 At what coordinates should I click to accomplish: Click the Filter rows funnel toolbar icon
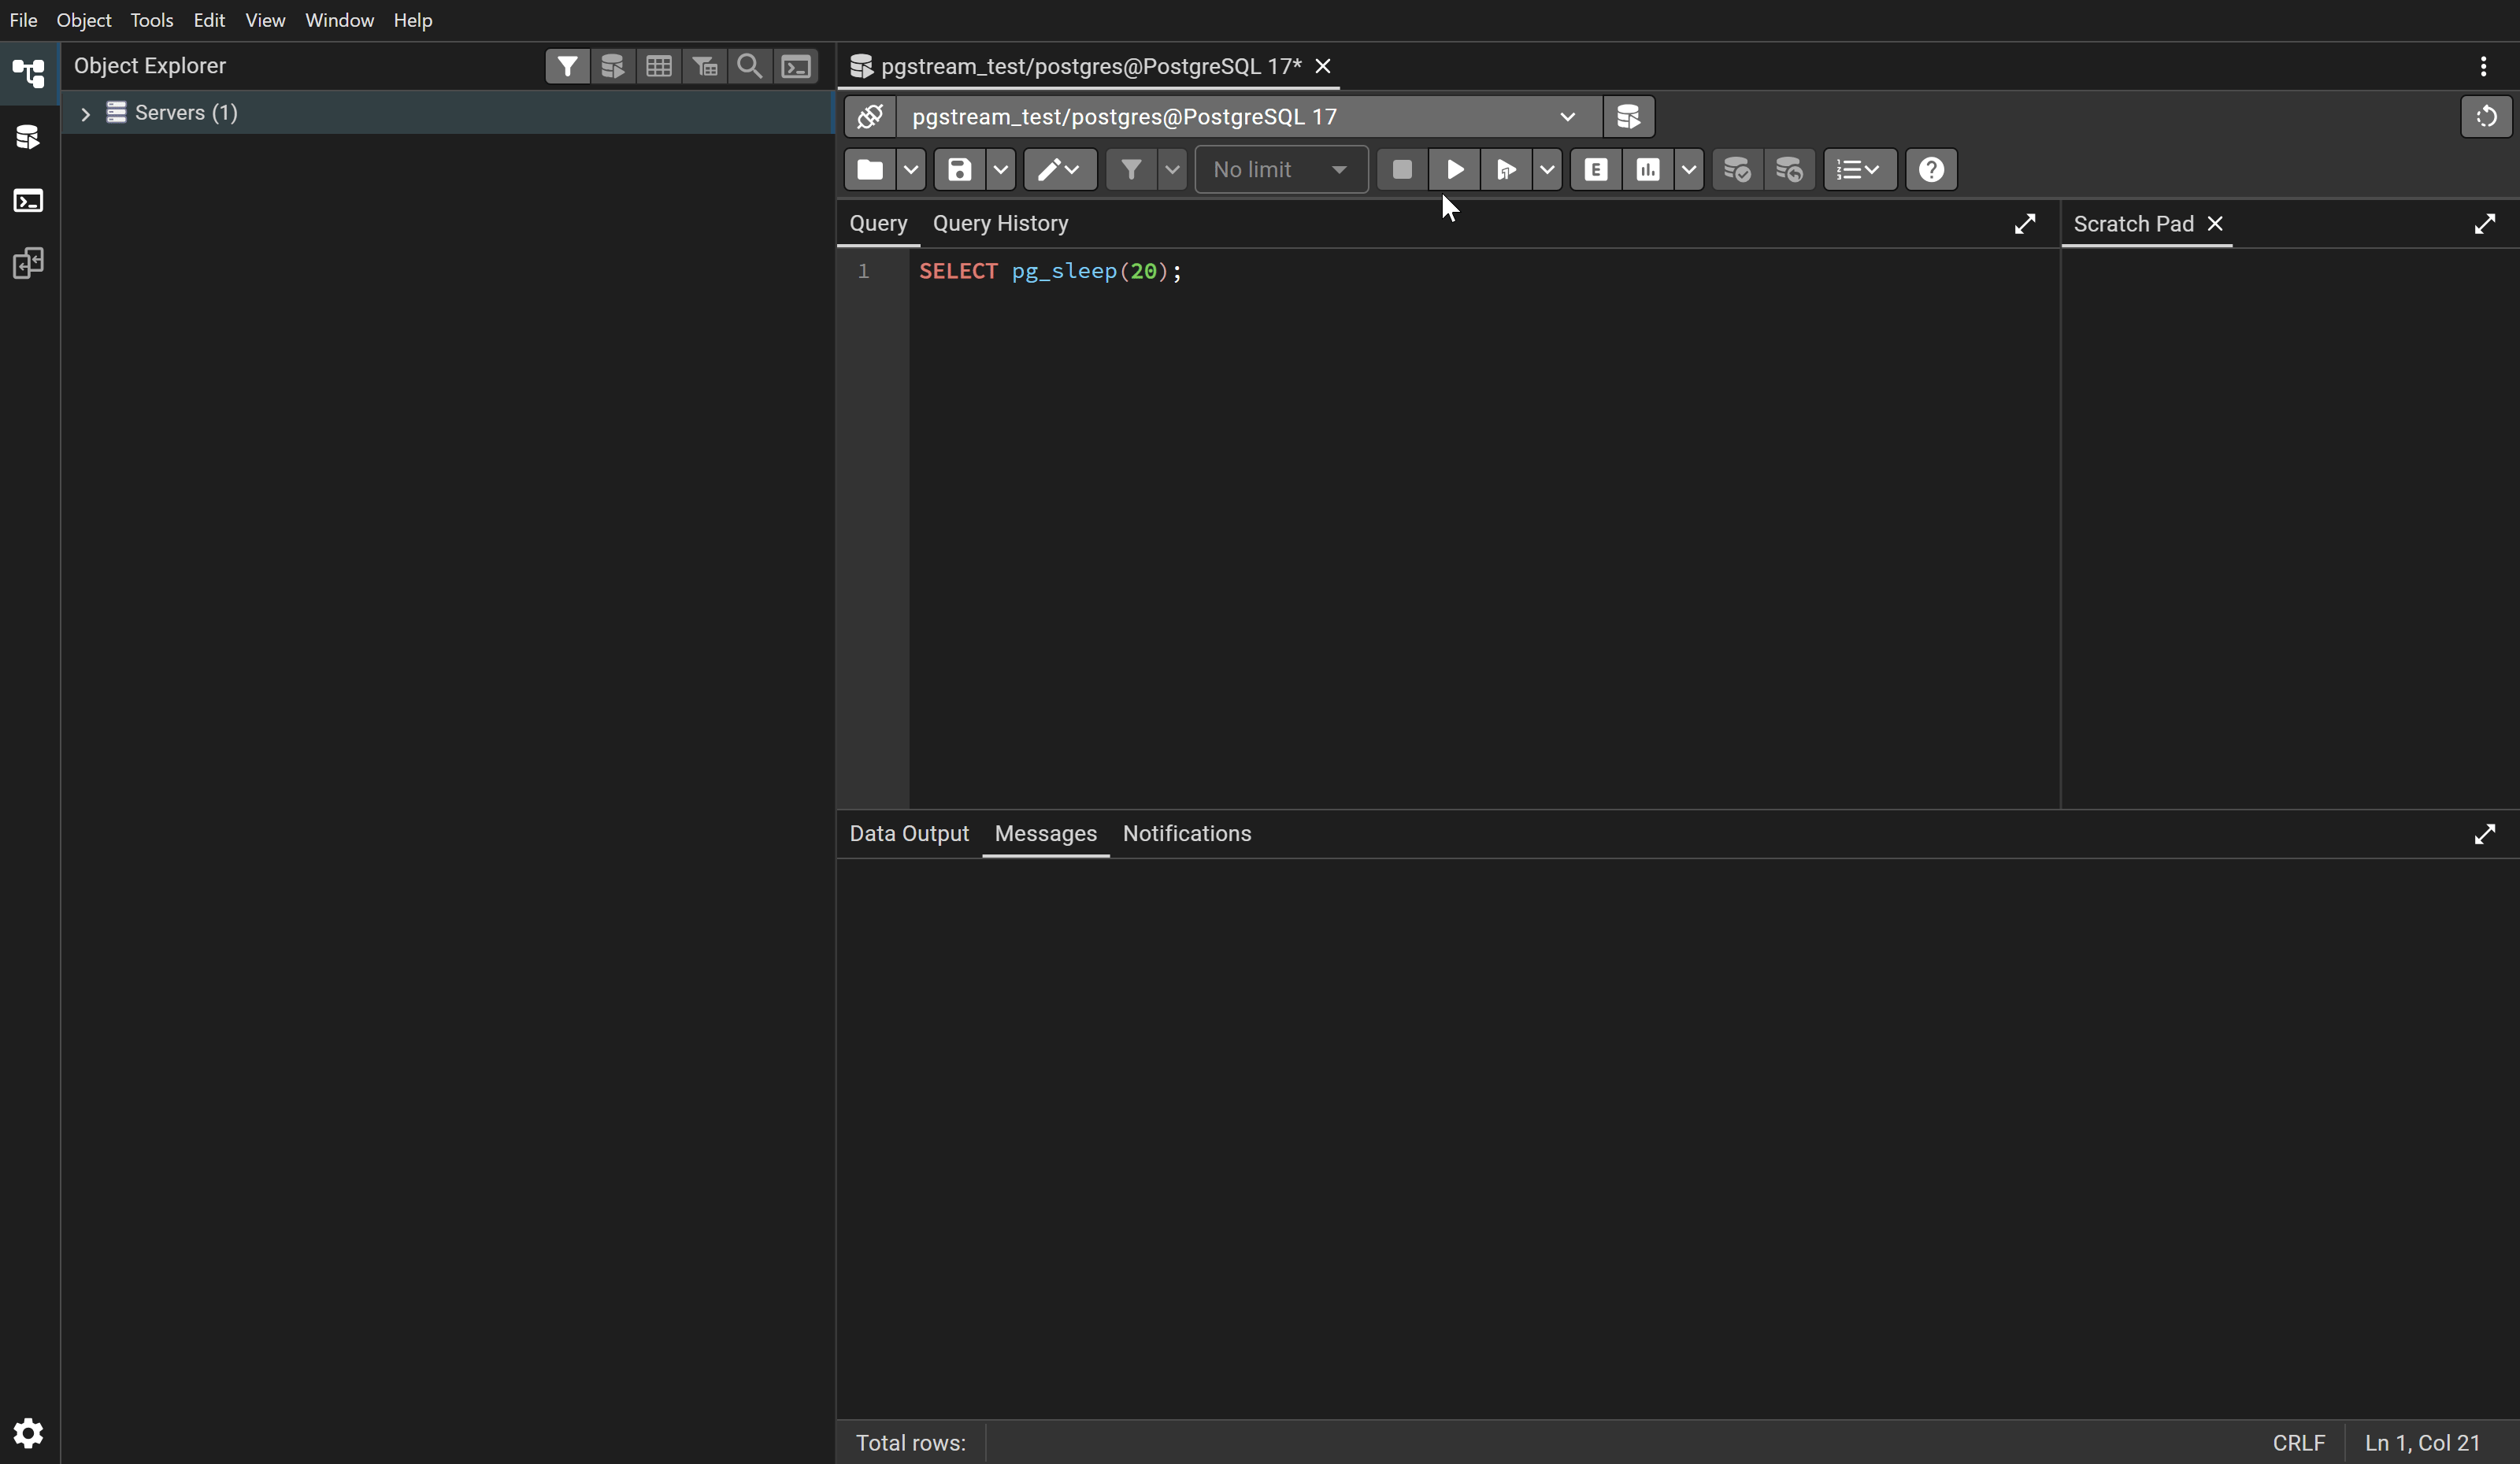coord(1131,170)
